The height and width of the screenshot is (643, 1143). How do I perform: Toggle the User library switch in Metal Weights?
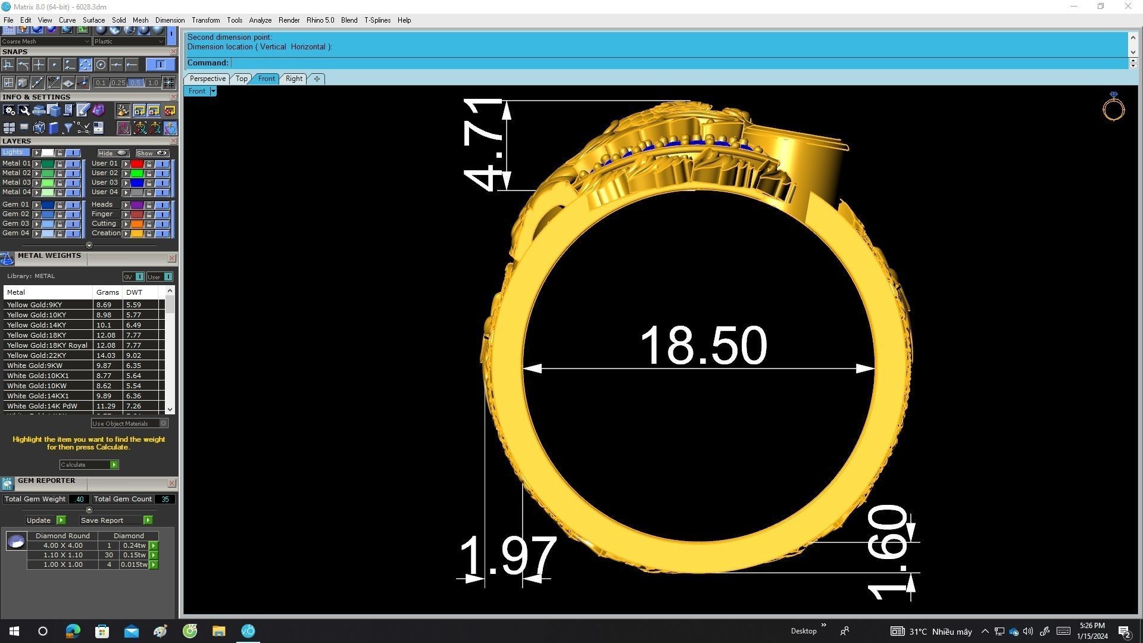pyautogui.click(x=168, y=277)
